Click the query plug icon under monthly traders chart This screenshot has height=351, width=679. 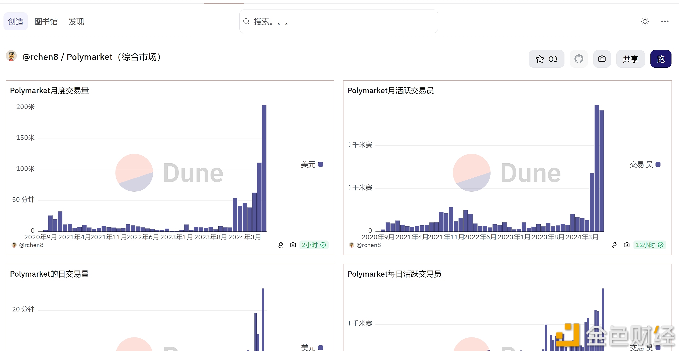pyautogui.click(x=614, y=245)
